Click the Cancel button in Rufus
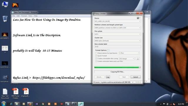 tap(135, 77)
